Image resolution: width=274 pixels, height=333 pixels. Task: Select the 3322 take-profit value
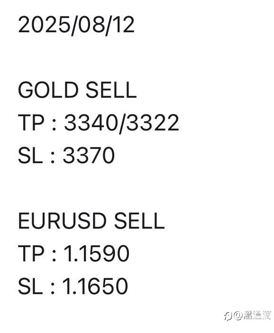[153, 122]
